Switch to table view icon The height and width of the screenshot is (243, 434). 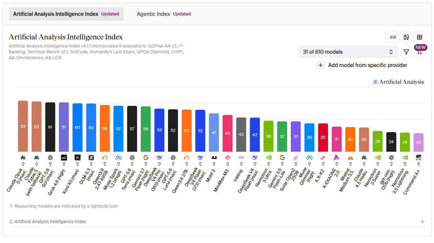[420, 37]
